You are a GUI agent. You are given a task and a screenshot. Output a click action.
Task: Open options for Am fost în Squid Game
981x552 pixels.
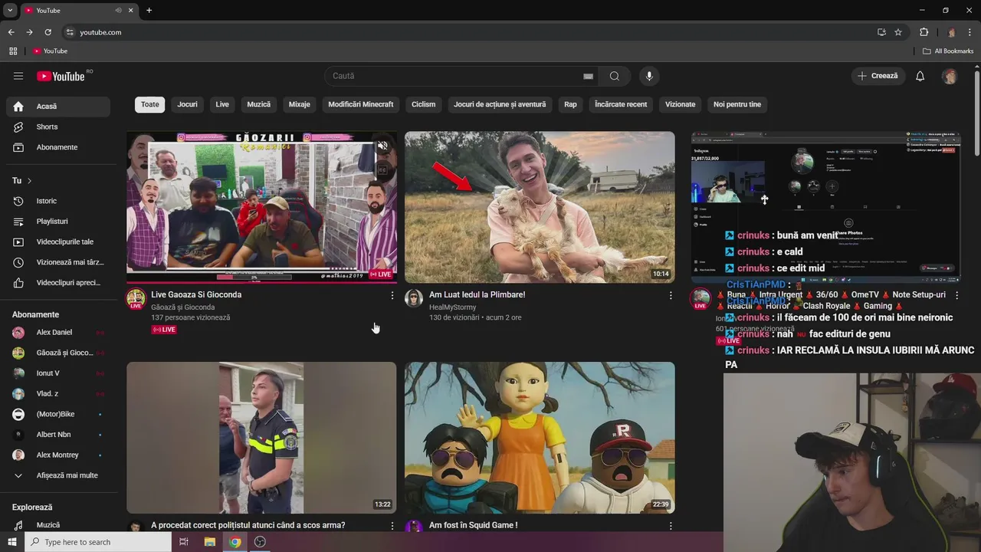[x=671, y=526]
